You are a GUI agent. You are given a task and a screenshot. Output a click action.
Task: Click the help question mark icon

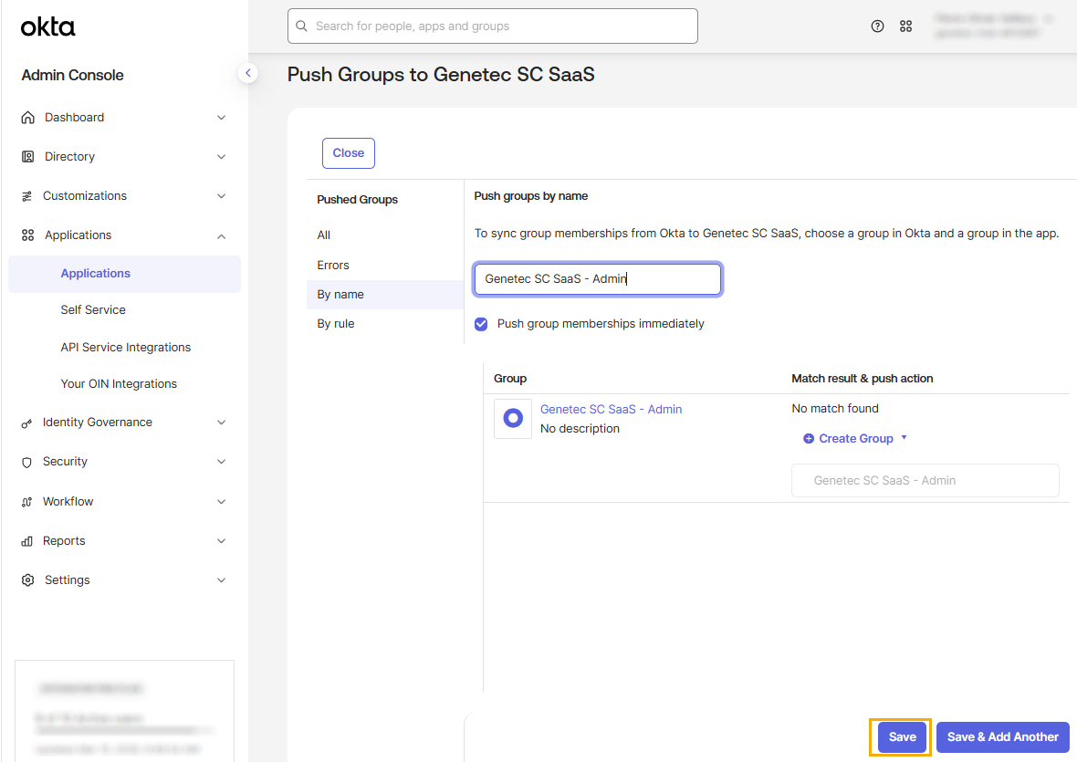(877, 26)
